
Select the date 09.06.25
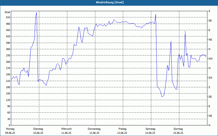tap(10, 133)
